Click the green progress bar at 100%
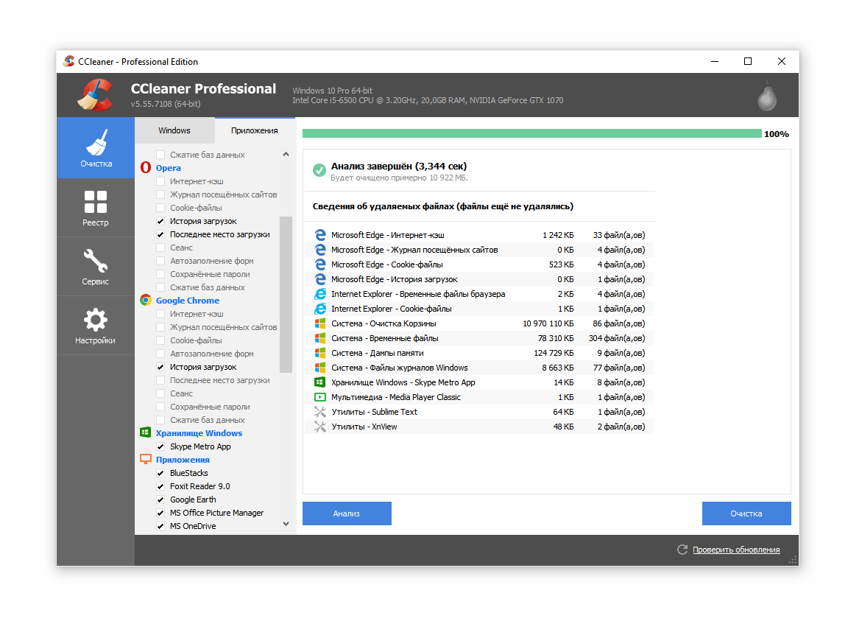 (531, 133)
